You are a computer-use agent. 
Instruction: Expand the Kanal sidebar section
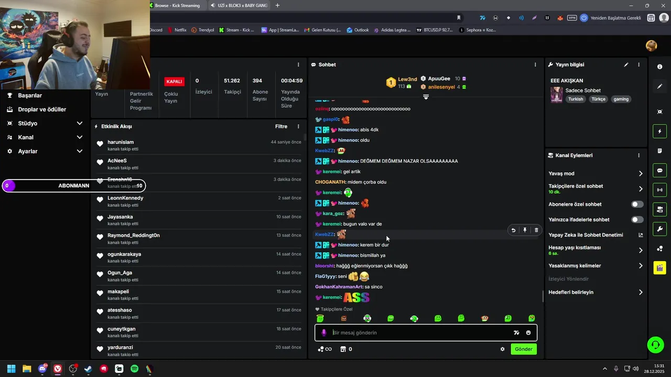pyautogui.click(x=80, y=137)
